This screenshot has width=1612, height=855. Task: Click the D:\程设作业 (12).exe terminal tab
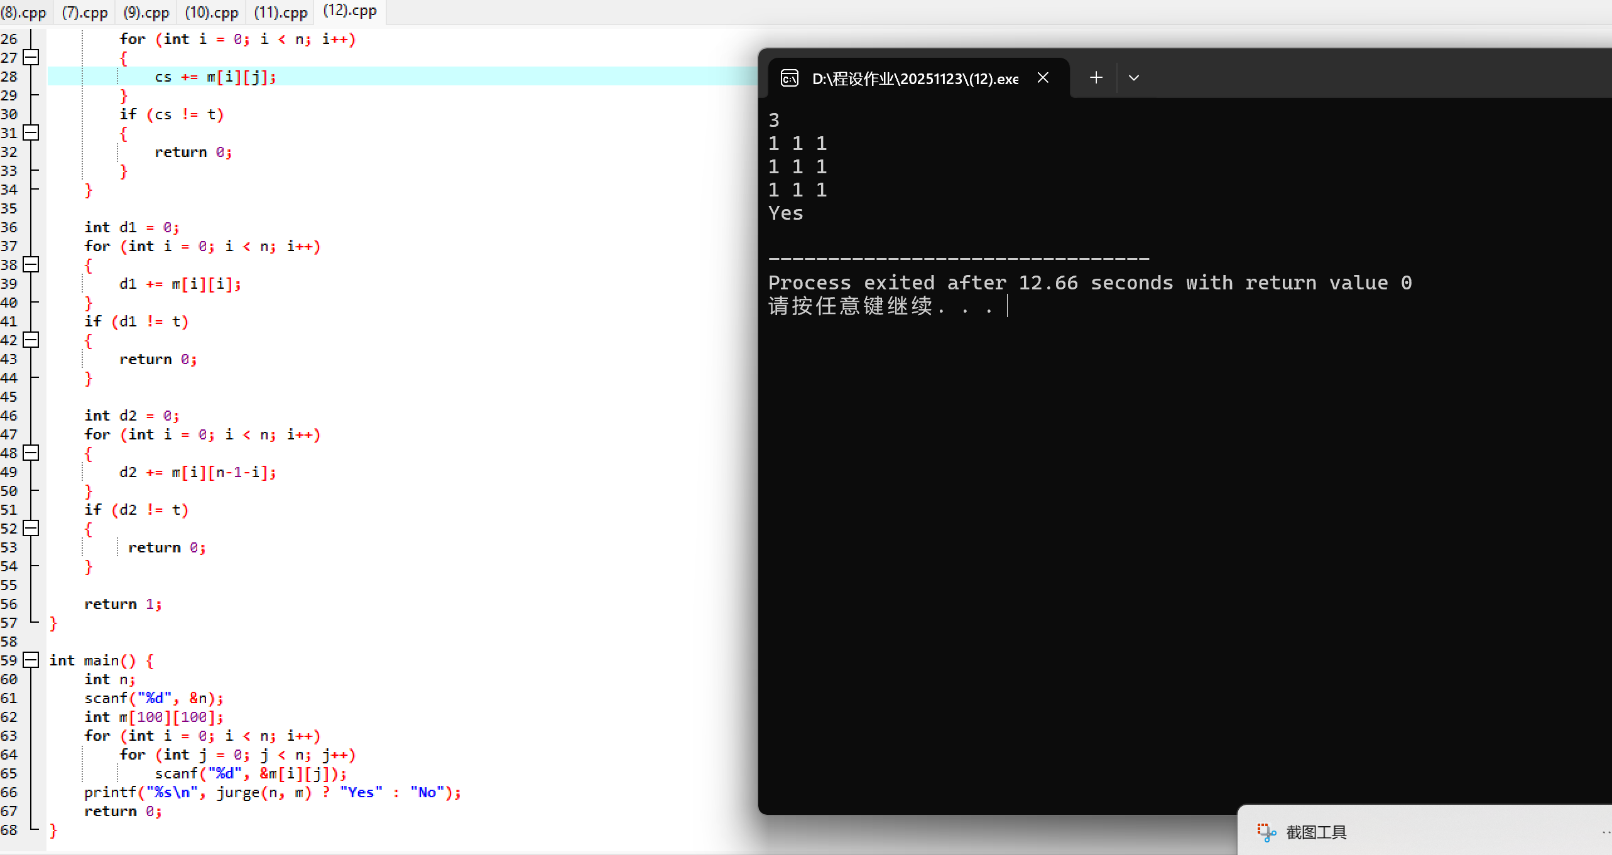click(x=915, y=78)
